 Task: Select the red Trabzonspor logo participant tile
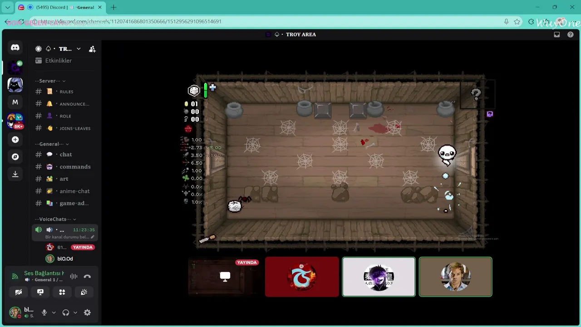pos(302,277)
